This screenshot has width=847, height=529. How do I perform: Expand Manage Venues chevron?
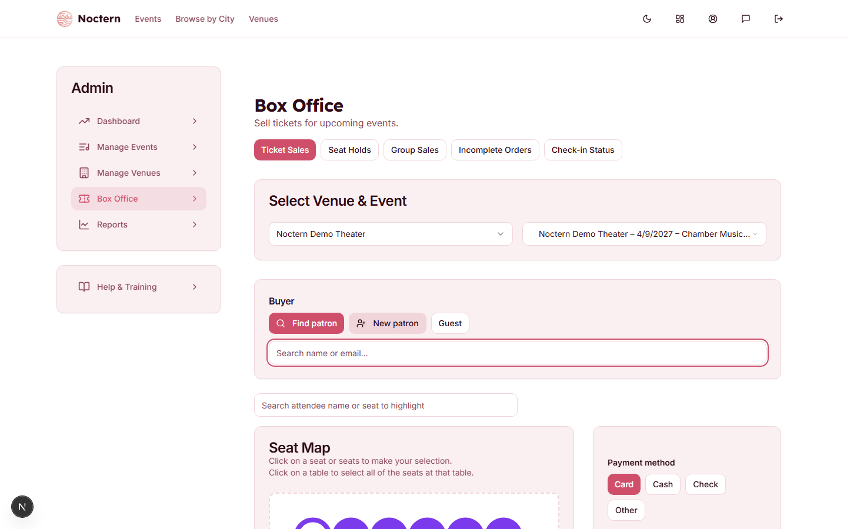[x=195, y=173]
